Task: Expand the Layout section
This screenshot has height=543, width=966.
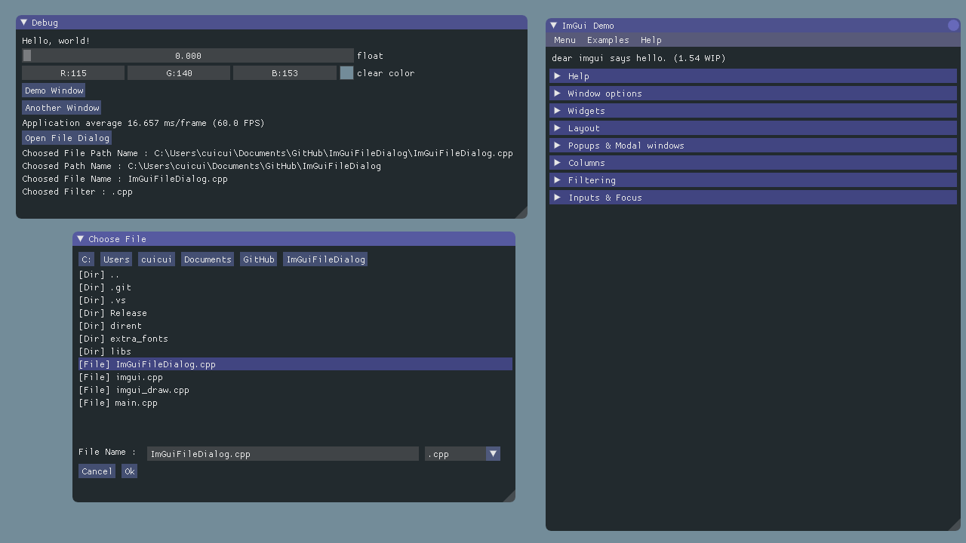Action: [x=753, y=128]
